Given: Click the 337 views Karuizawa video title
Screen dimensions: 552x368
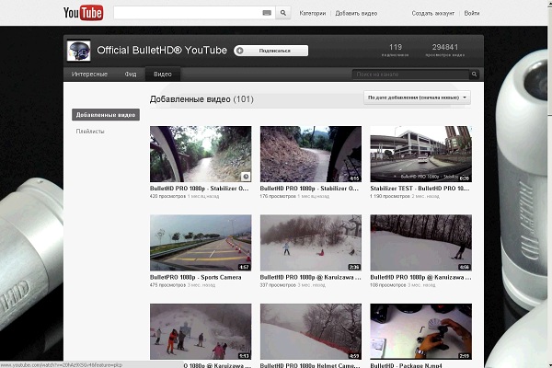Looking at the screenshot, I should click(x=311, y=277).
